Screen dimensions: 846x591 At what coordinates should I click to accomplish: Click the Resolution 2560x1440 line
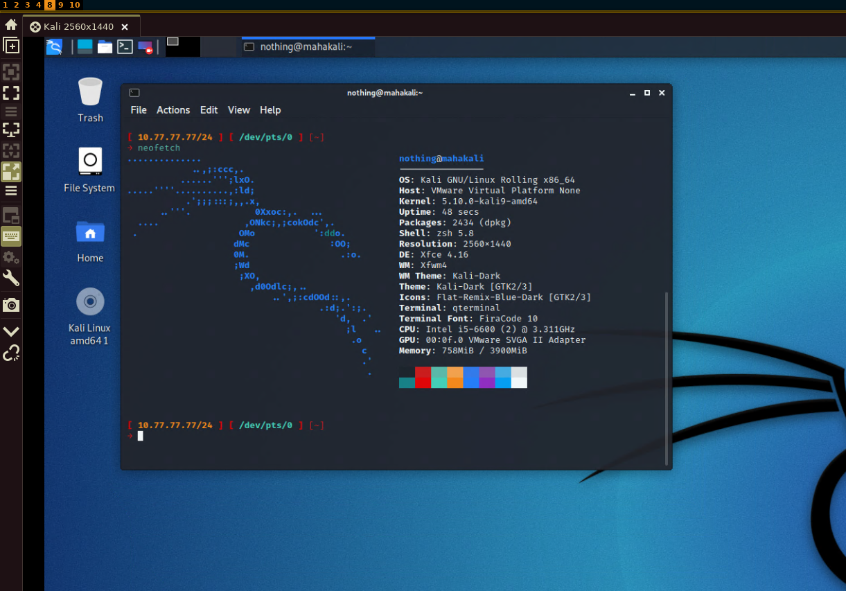coord(455,244)
